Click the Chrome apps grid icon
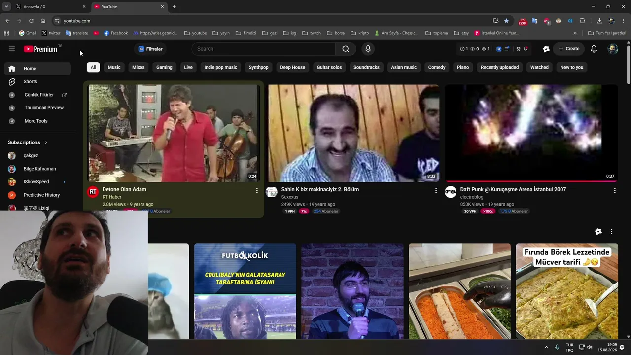 click(6, 33)
